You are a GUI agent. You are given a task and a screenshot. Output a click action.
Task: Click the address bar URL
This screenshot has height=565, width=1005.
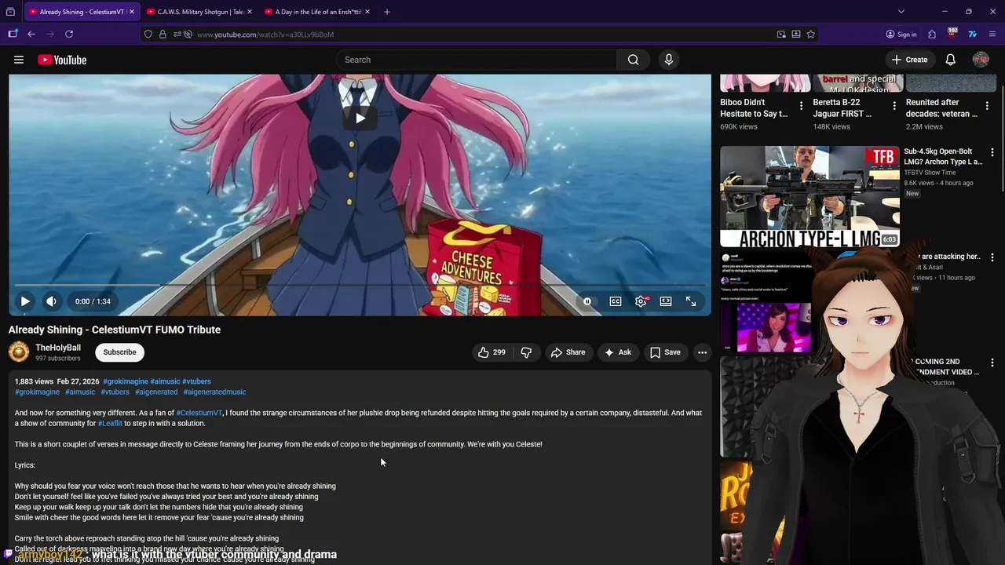pyautogui.click(x=265, y=35)
